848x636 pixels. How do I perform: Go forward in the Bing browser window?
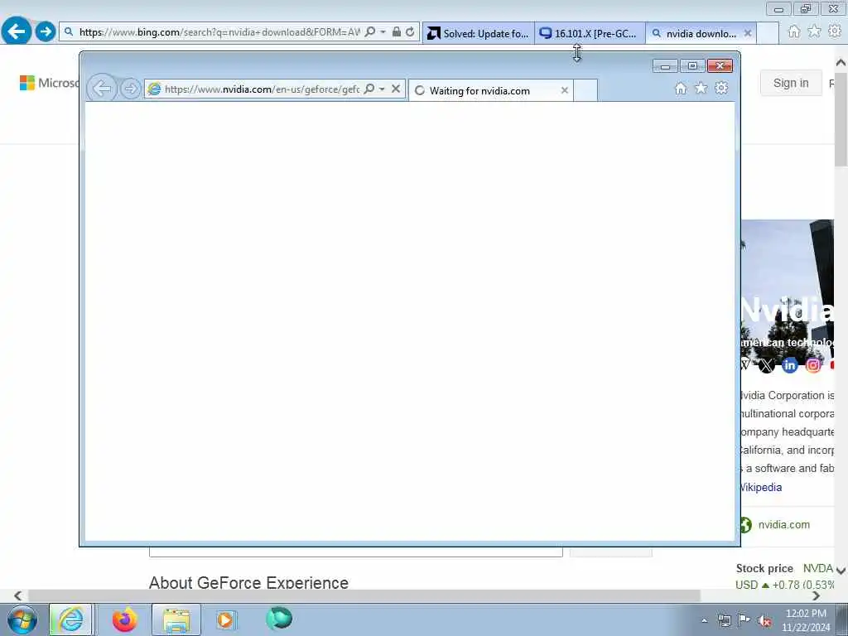[46, 31]
